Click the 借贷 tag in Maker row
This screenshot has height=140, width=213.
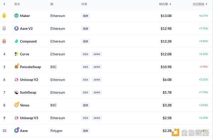tap(86, 16)
